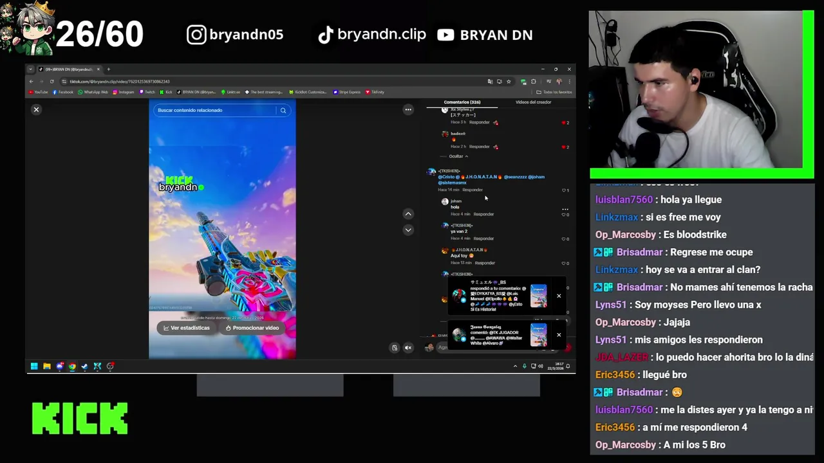Reply to TKISHEN's mentions comment
This screenshot has height=463, width=824.
click(473, 190)
